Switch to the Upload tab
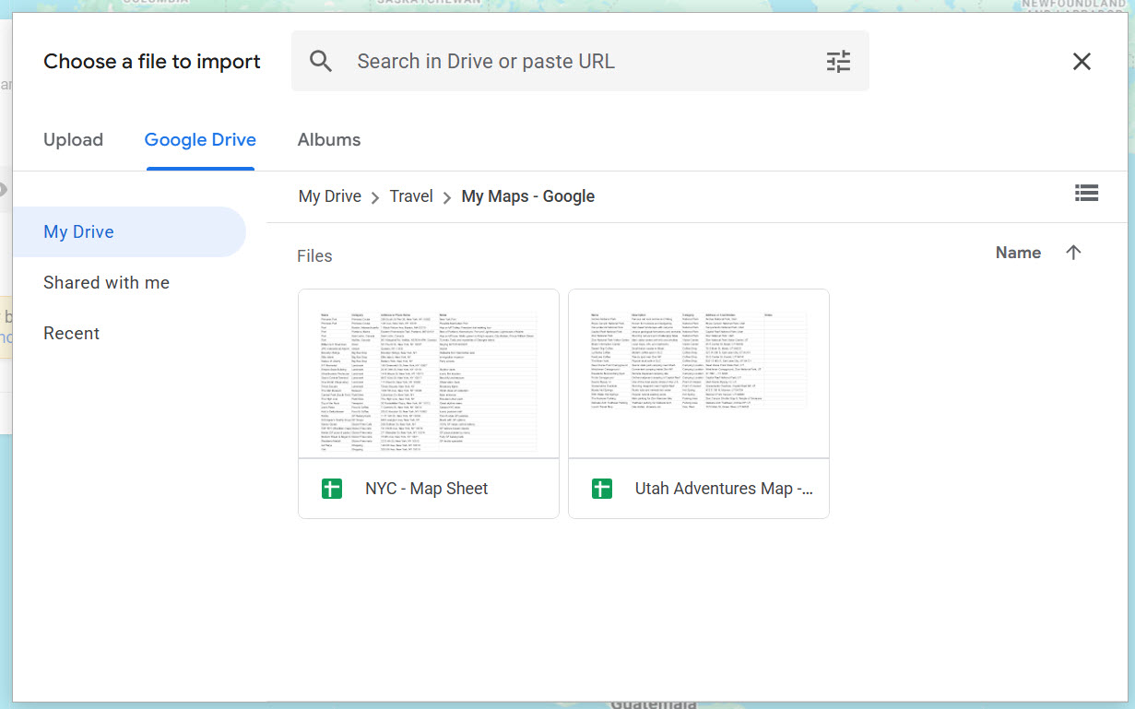This screenshot has width=1135, height=709. pyautogui.click(x=73, y=140)
